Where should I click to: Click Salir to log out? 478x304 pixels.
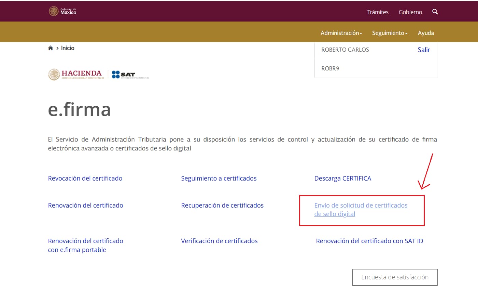click(x=424, y=50)
